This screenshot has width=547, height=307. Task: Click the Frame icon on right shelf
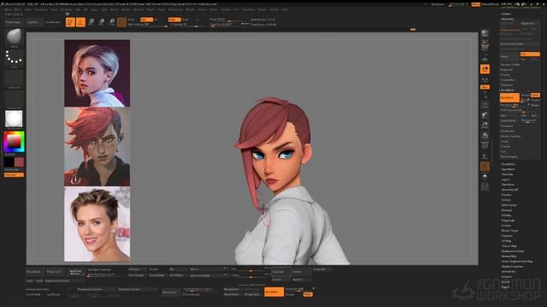(485, 105)
